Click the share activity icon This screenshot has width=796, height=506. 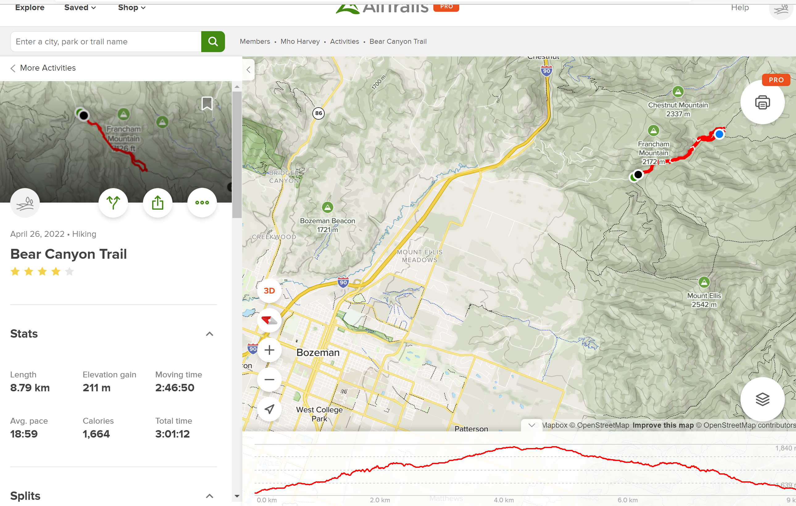(158, 203)
